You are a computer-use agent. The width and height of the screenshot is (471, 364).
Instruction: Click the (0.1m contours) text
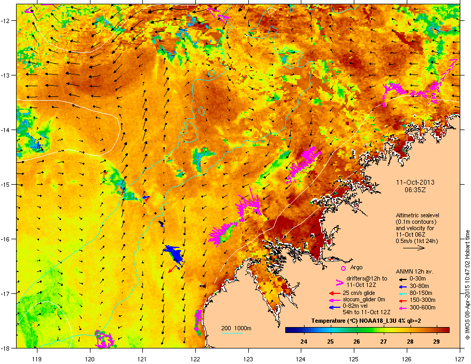pos(416,222)
